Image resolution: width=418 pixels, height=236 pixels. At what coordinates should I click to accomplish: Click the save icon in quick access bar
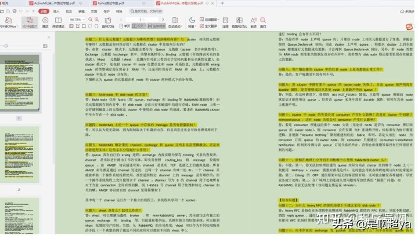pyautogui.click(x=8, y=11)
